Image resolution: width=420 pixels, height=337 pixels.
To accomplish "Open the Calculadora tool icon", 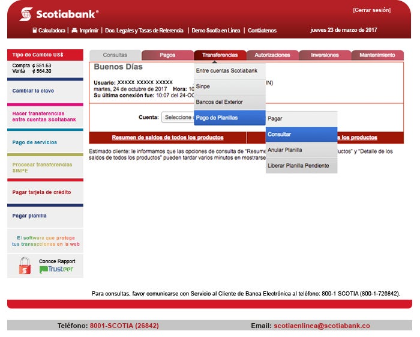I will (x=35, y=30).
